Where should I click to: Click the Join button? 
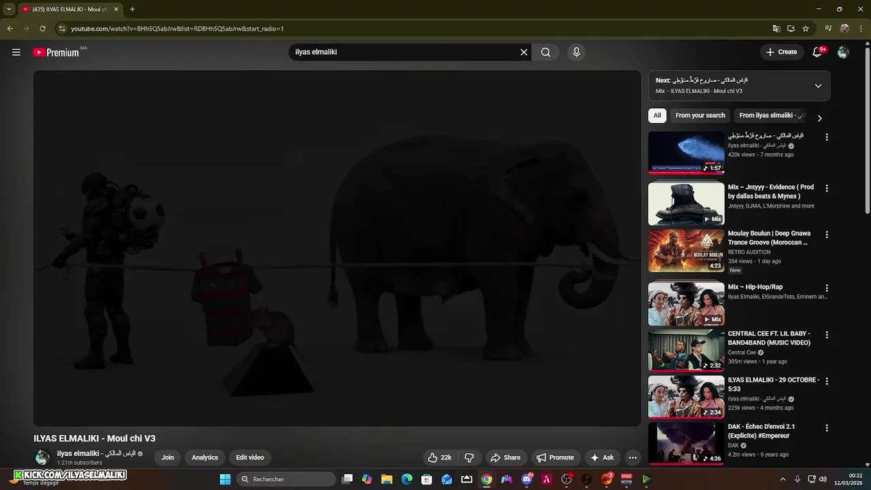[167, 457]
